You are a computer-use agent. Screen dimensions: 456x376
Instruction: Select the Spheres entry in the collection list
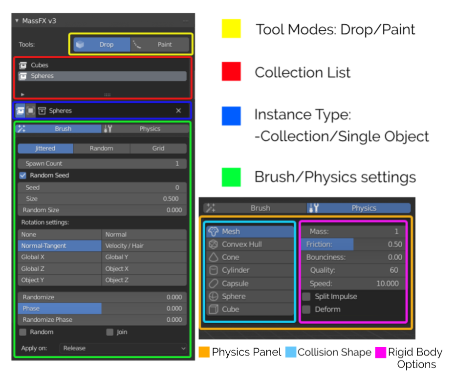(59, 76)
